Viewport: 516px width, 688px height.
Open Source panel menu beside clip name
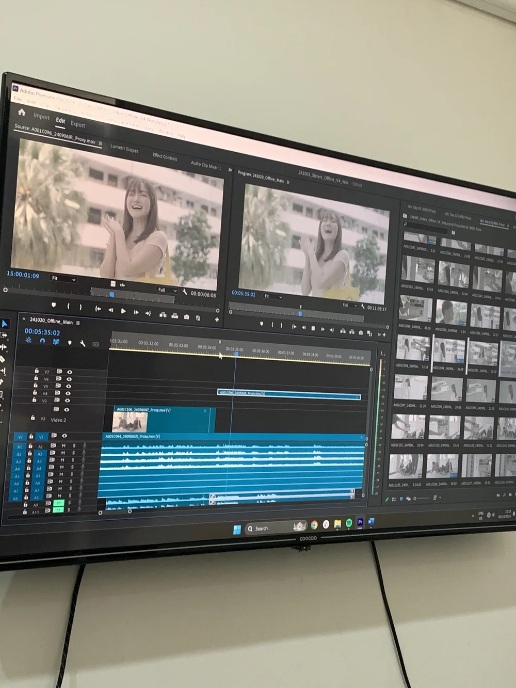click(101, 143)
